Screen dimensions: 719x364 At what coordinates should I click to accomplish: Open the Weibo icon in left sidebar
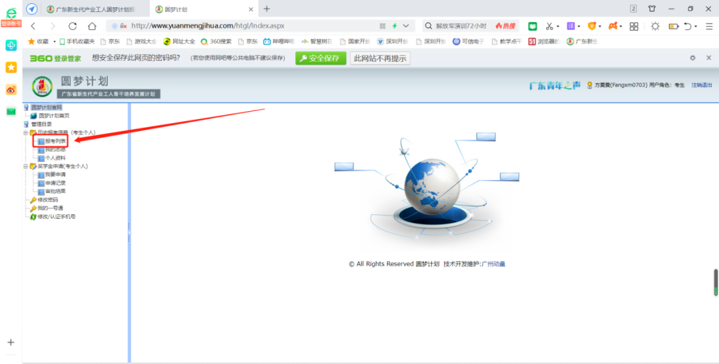[x=11, y=89]
